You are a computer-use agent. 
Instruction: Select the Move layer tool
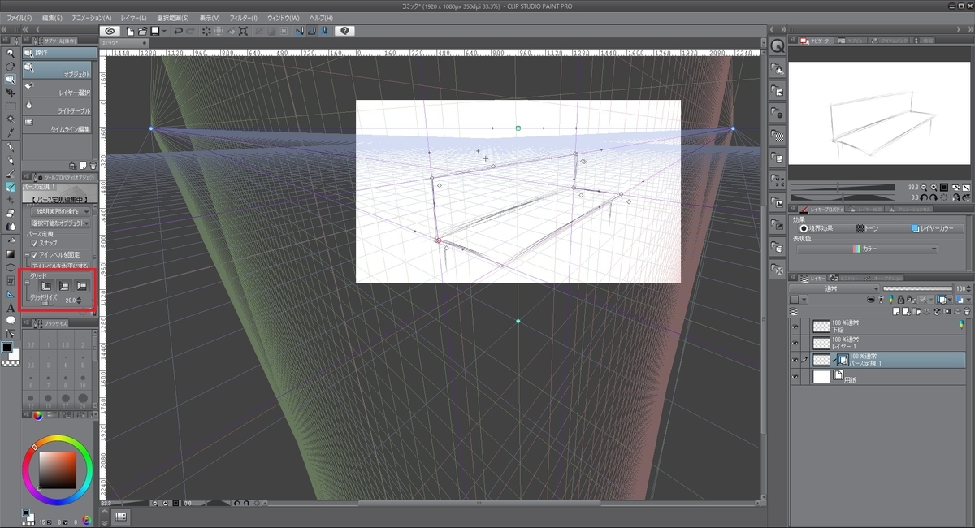11,93
